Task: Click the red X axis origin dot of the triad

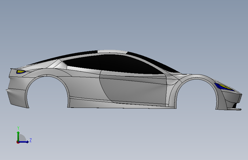Action: pos(18,142)
